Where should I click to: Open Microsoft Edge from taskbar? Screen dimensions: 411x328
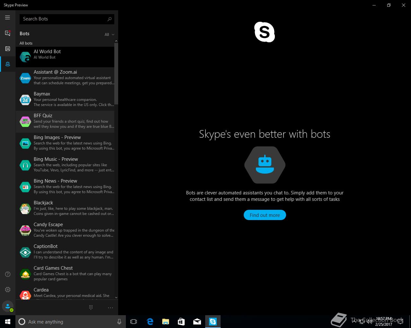pos(150,322)
